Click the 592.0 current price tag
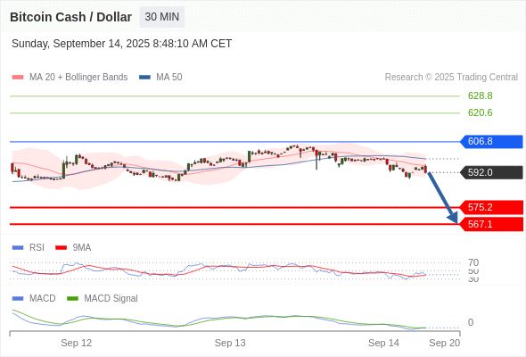This screenshot has width=526, height=357. (x=491, y=172)
